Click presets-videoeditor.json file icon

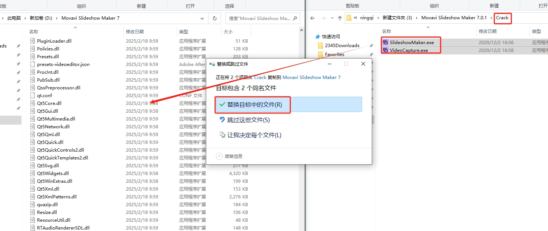(x=33, y=64)
